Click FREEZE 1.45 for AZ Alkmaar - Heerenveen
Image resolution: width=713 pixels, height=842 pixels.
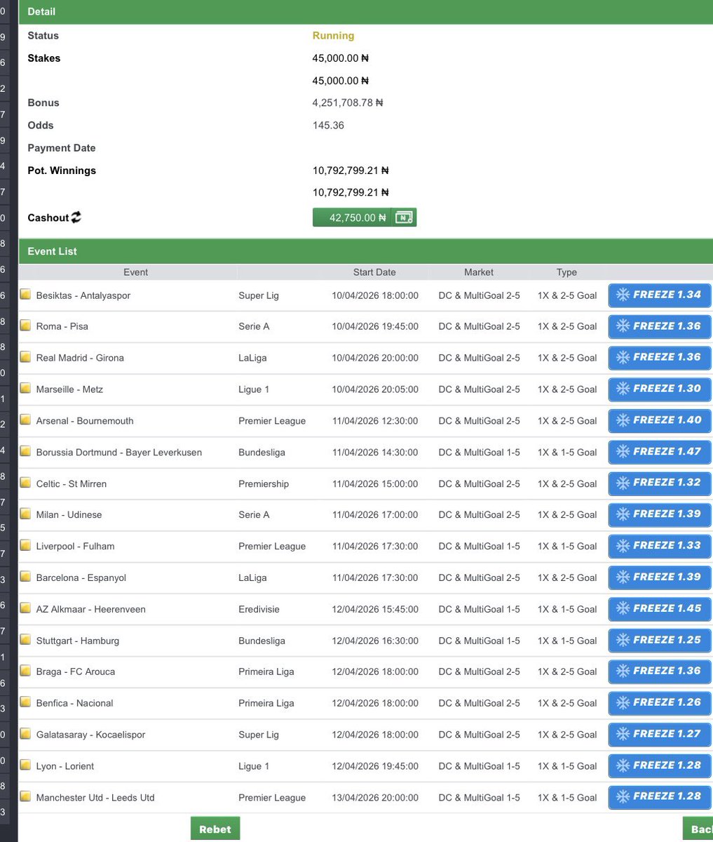[659, 608]
